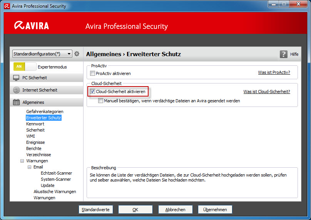Viewport: 311px width, 220px height.
Task: Click the Übernehmen button
Action: pyautogui.click(x=215, y=210)
